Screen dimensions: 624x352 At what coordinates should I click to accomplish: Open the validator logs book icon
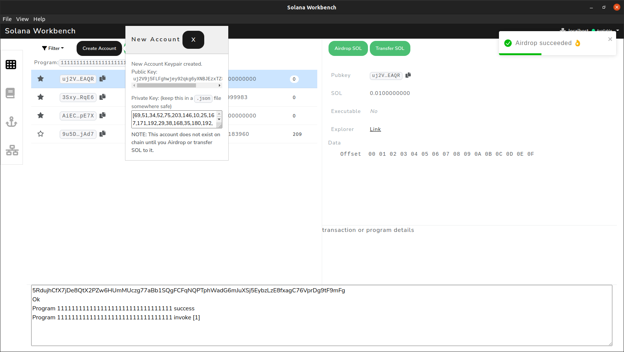point(11,93)
